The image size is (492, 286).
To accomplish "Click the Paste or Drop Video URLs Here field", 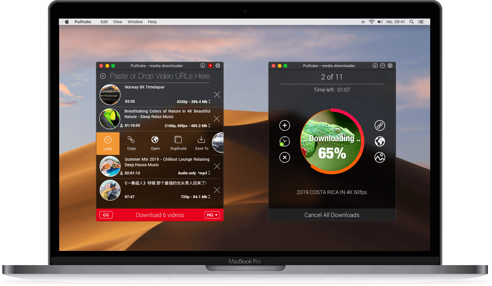I will pos(160,76).
